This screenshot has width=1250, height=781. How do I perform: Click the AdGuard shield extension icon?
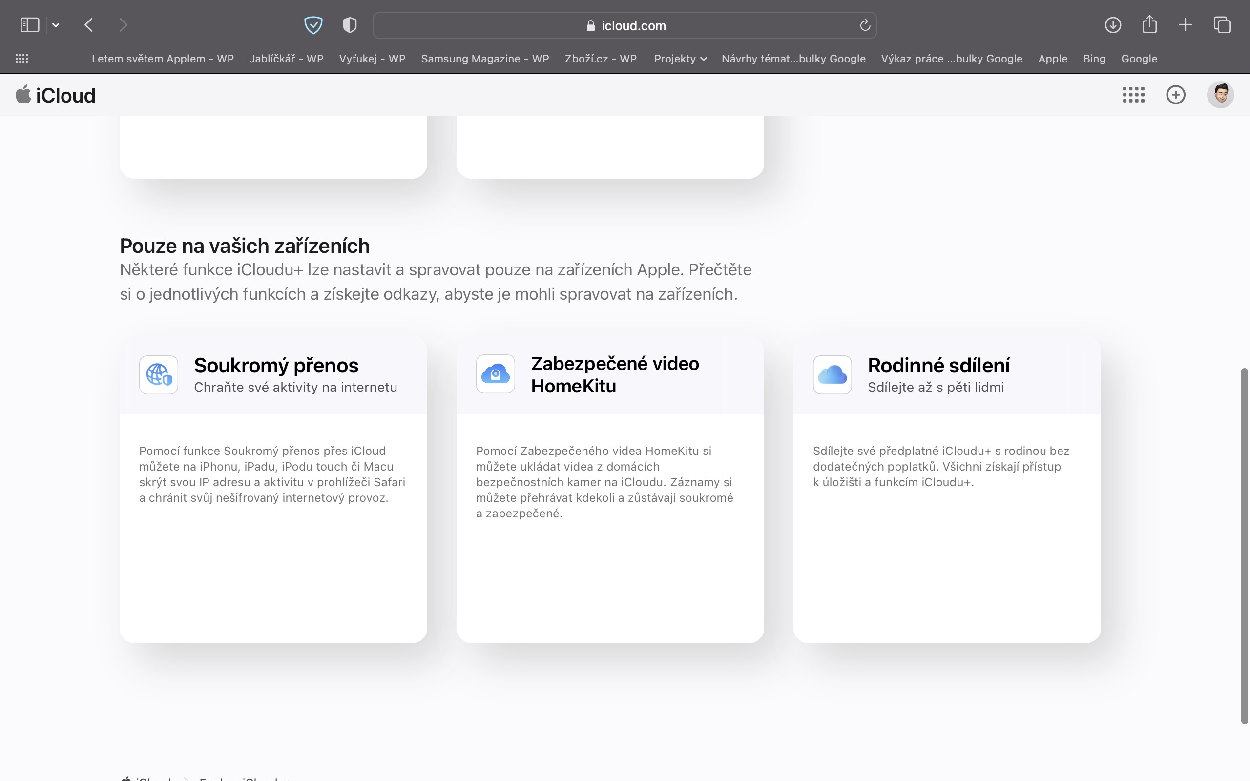point(313,25)
